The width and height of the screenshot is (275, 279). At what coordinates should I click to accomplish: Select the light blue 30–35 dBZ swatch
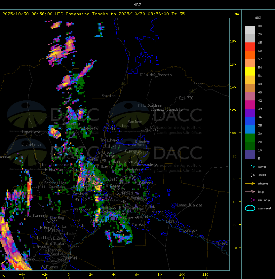[x=250, y=129]
